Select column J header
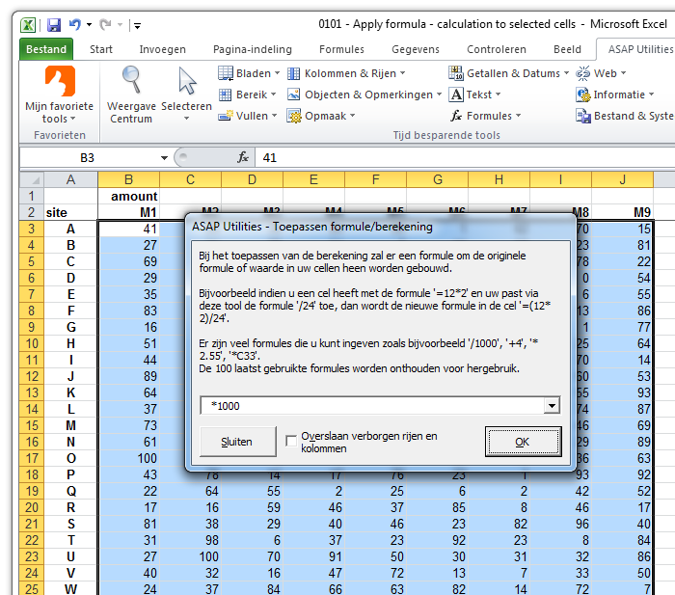675x595 pixels. coord(623,179)
